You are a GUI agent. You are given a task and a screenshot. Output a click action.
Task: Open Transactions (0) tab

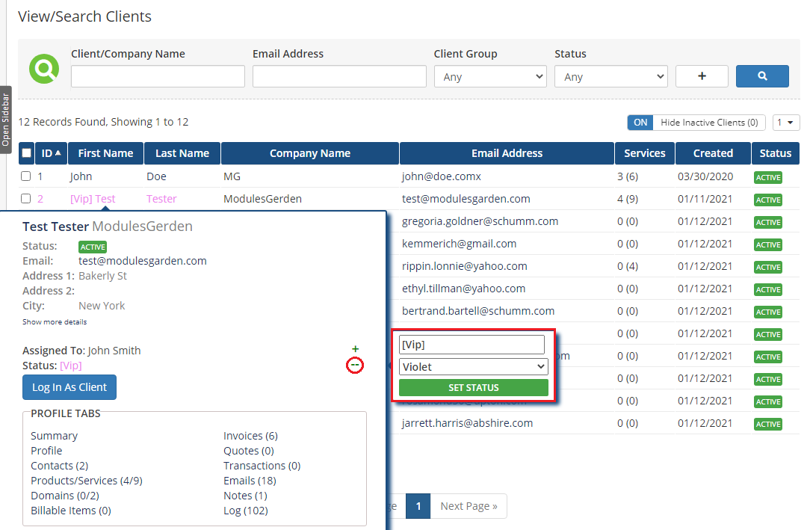click(x=262, y=466)
